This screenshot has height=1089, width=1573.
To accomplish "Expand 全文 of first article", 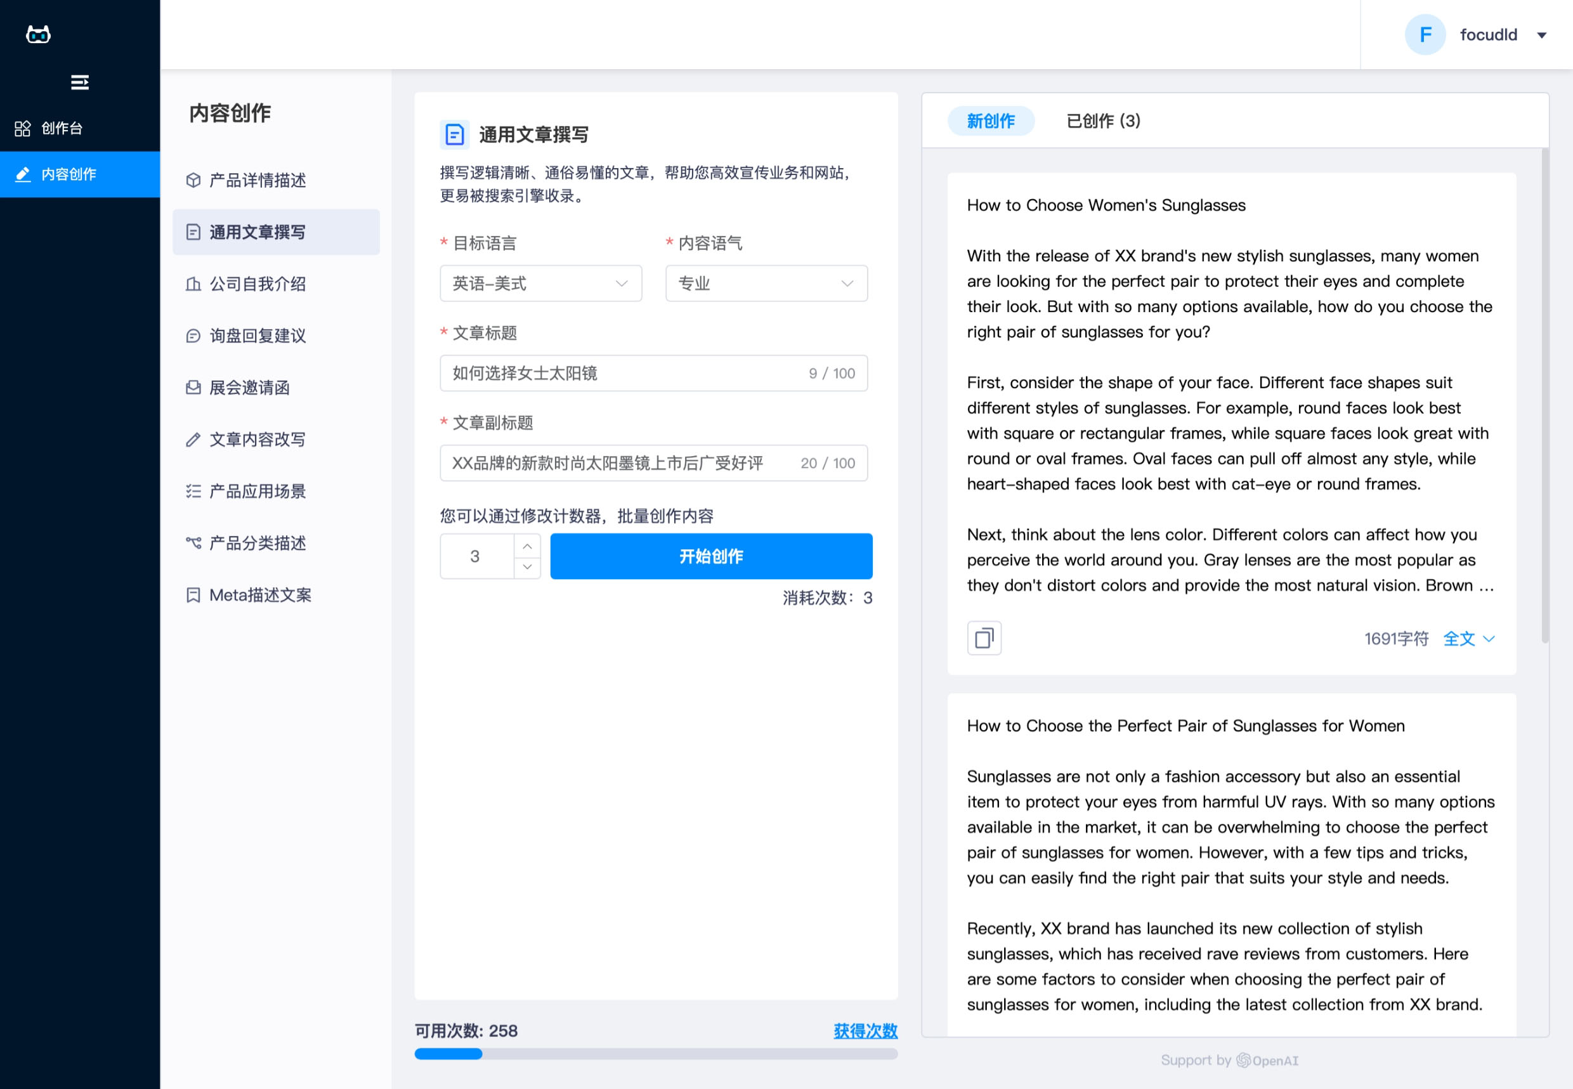I will [1468, 639].
